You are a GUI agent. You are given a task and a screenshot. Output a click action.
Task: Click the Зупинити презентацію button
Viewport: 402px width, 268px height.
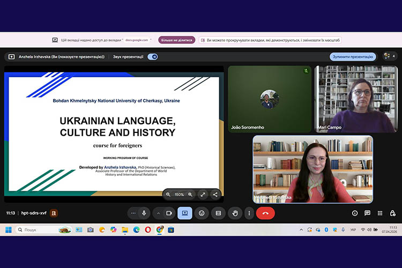[352, 57]
